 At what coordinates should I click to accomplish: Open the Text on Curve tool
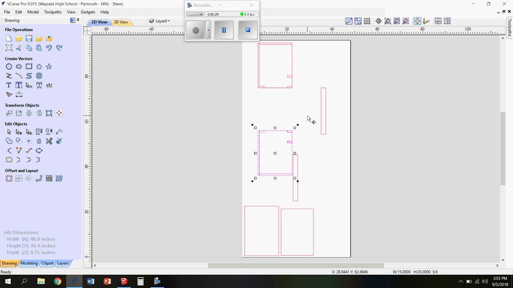(49, 85)
